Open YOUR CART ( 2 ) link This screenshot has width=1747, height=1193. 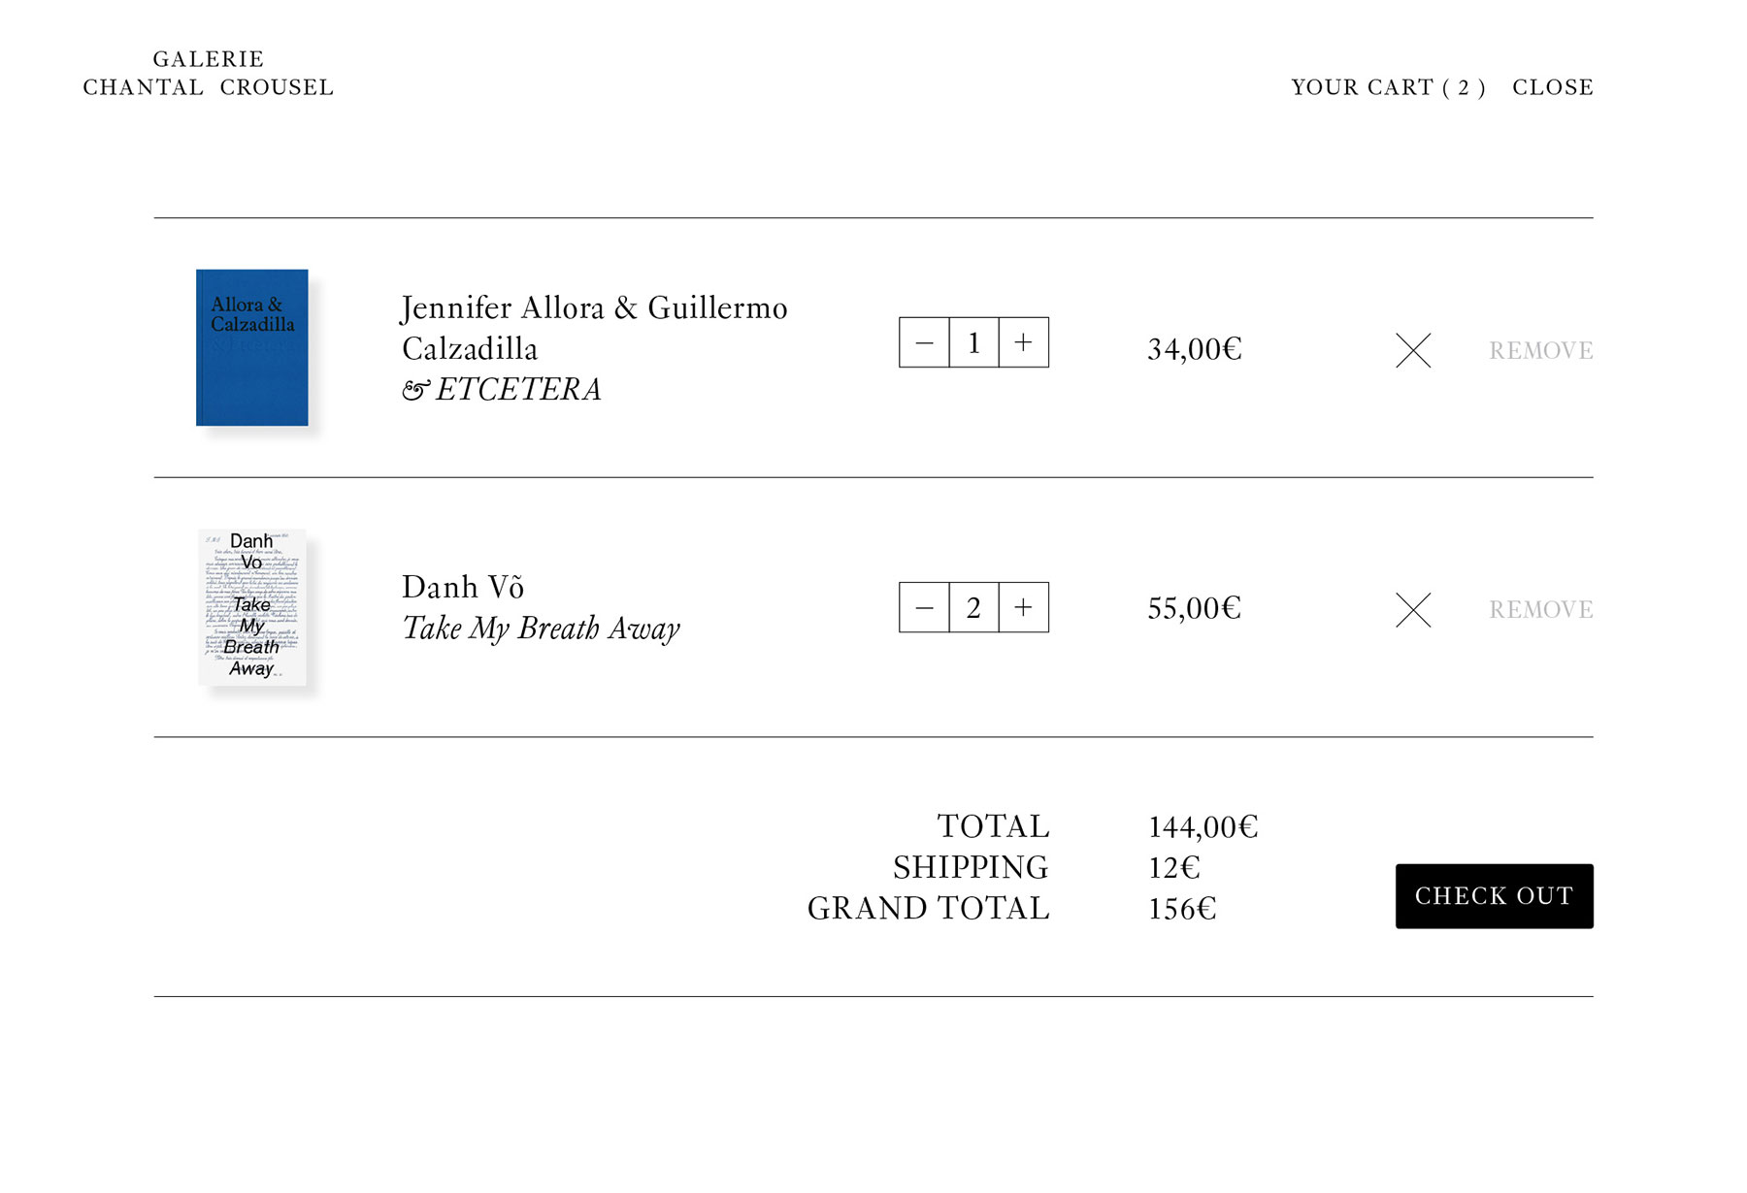(1388, 87)
